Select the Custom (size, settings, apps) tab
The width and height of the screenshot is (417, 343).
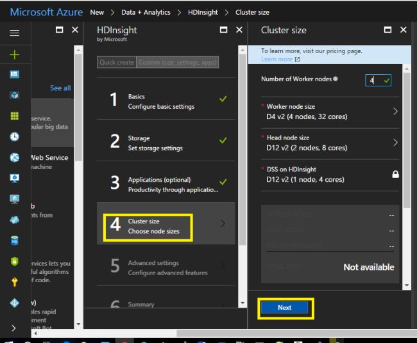[x=177, y=62]
